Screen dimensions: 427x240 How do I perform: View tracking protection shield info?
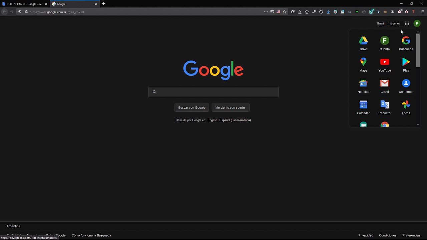(20, 12)
